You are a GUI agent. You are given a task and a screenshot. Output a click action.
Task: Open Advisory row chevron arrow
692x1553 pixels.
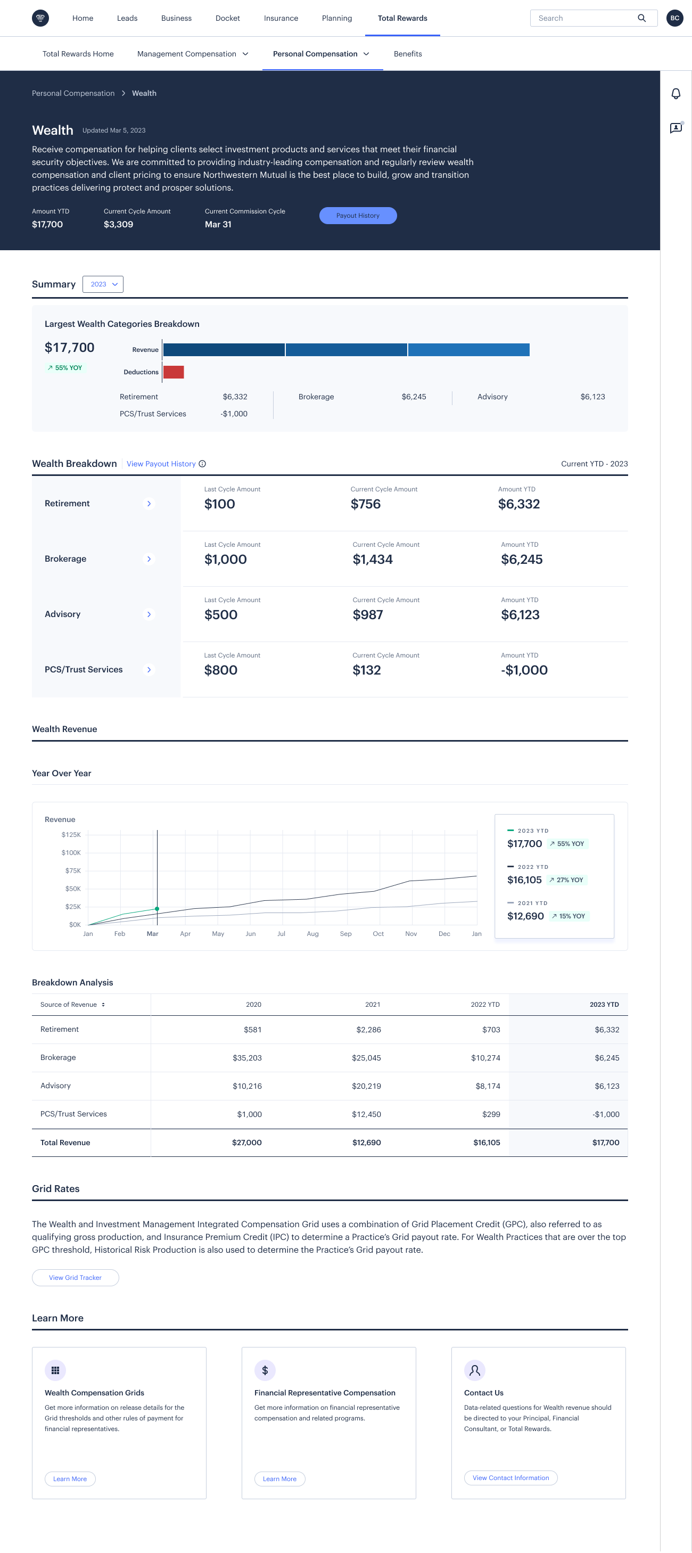pyautogui.click(x=149, y=614)
